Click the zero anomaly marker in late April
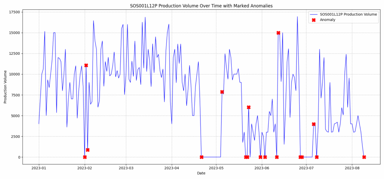The width and height of the screenshot is (384, 179). (202, 157)
